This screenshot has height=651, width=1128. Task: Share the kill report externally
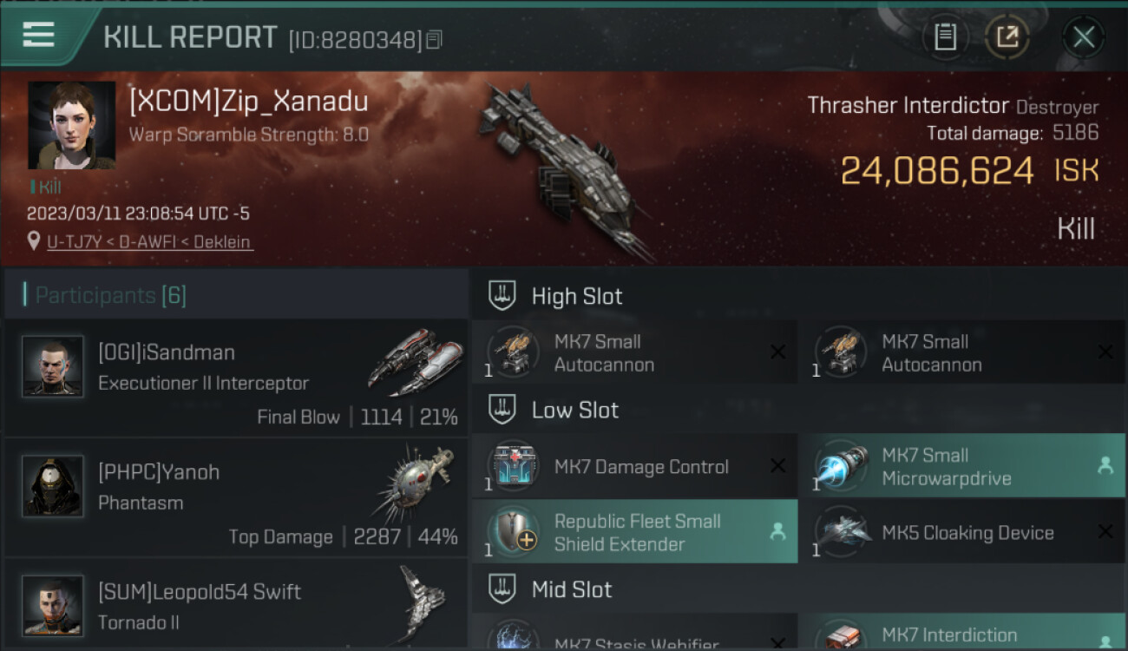click(1007, 37)
